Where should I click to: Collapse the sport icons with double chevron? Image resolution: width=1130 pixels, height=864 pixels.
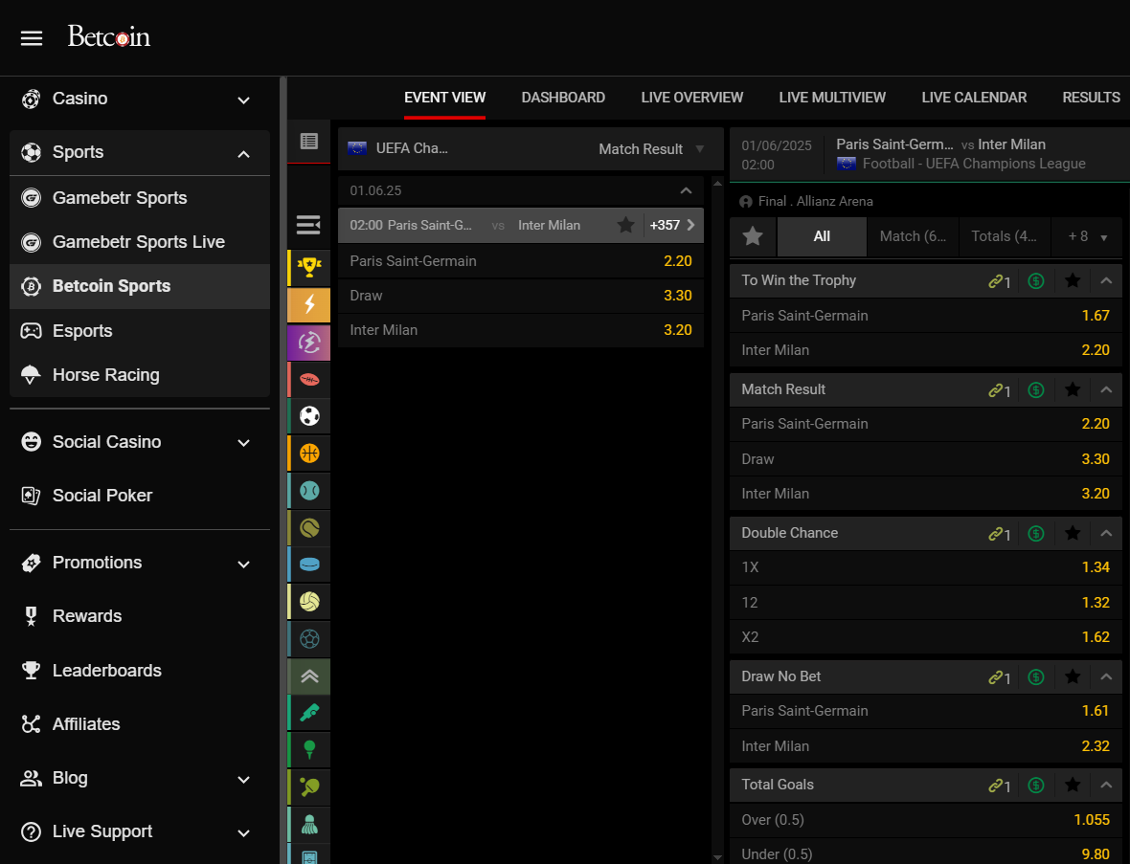(309, 676)
